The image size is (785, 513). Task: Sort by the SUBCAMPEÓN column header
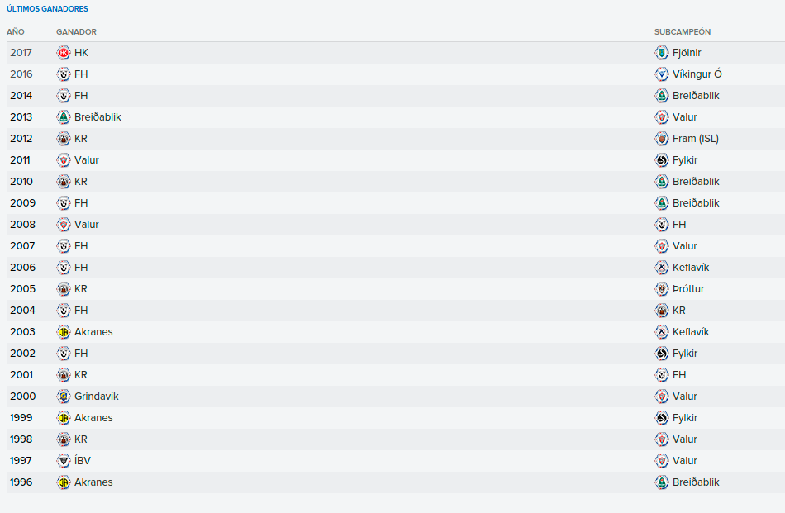pos(683,31)
